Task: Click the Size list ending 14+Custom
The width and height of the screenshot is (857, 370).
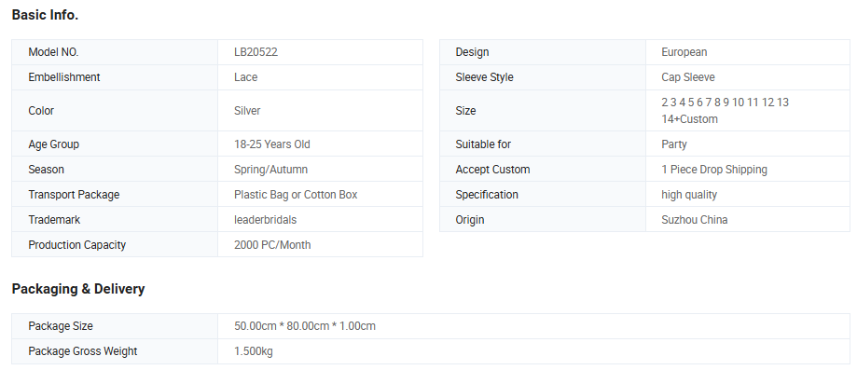Action: (x=725, y=110)
